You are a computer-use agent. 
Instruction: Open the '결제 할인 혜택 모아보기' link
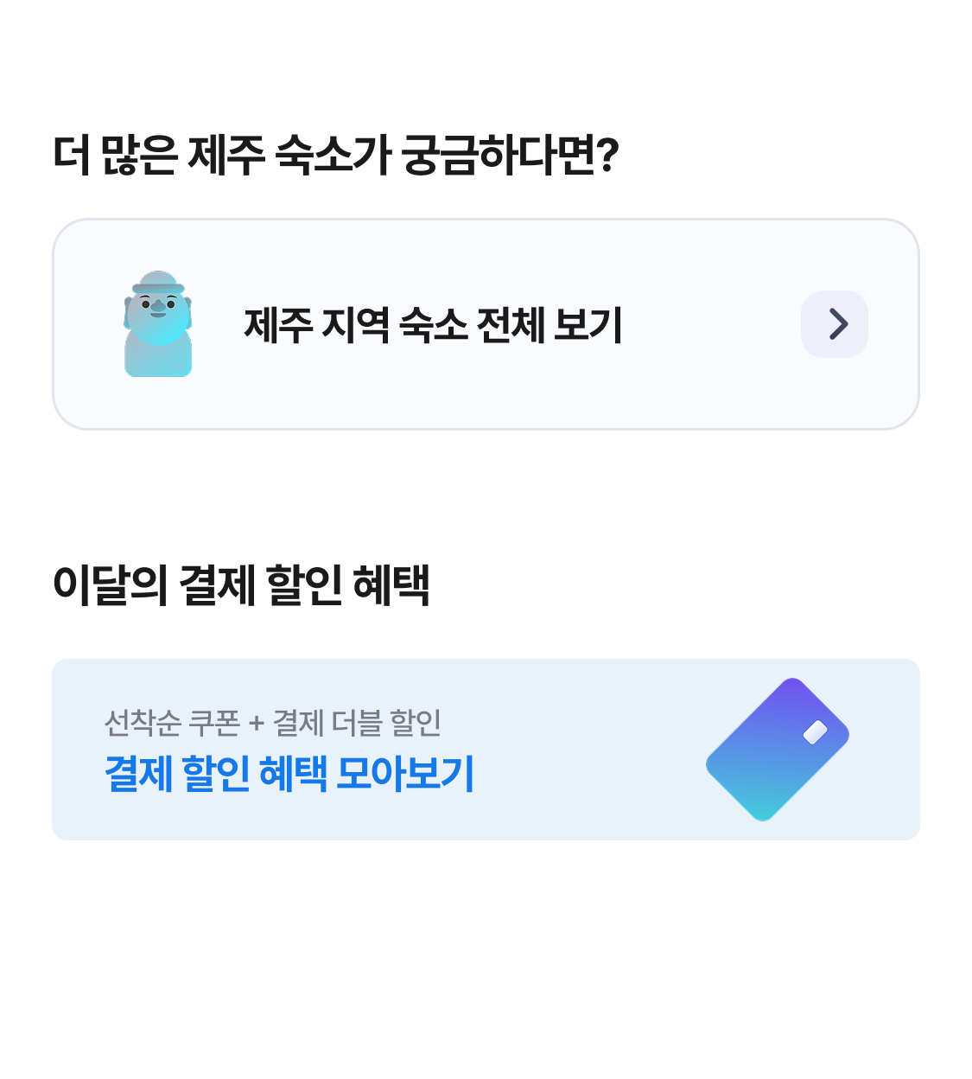click(289, 773)
